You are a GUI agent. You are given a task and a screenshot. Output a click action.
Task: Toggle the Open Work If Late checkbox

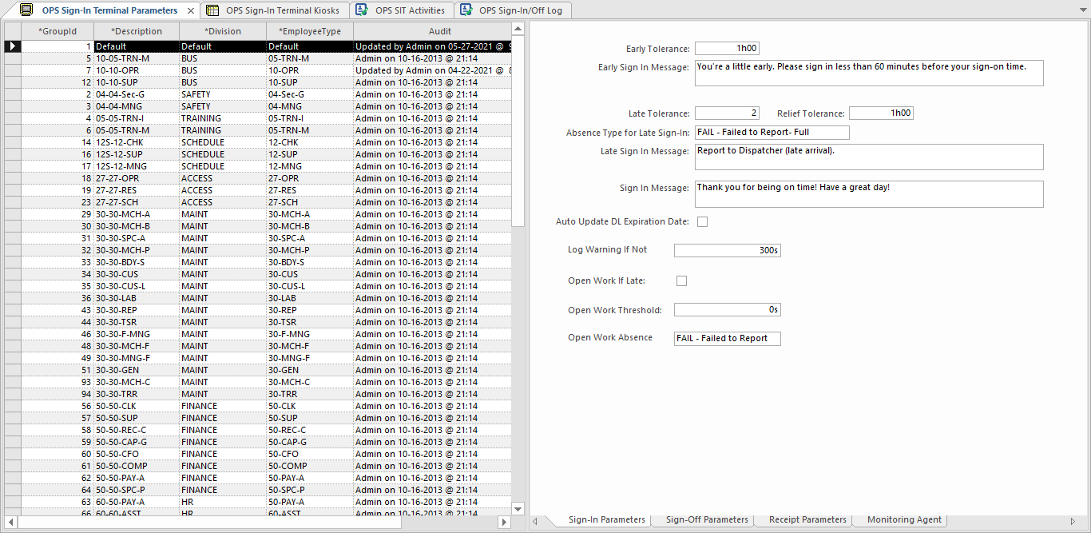pos(681,280)
